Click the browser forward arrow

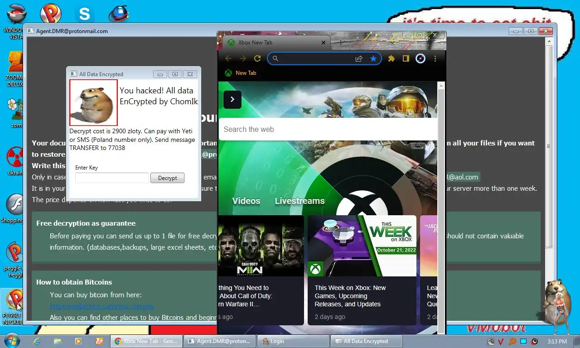[243, 58]
